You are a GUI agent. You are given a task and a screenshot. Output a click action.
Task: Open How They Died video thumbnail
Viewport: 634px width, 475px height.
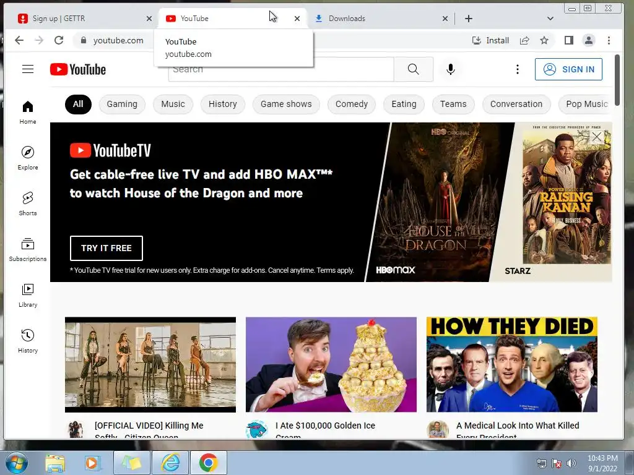(x=512, y=365)
